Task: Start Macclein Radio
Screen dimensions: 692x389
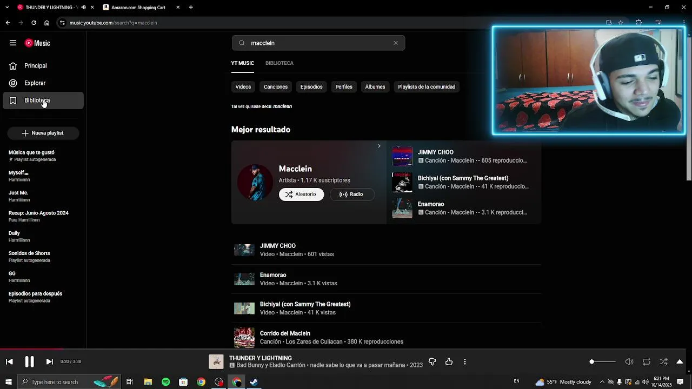Action: click(351, 194)
